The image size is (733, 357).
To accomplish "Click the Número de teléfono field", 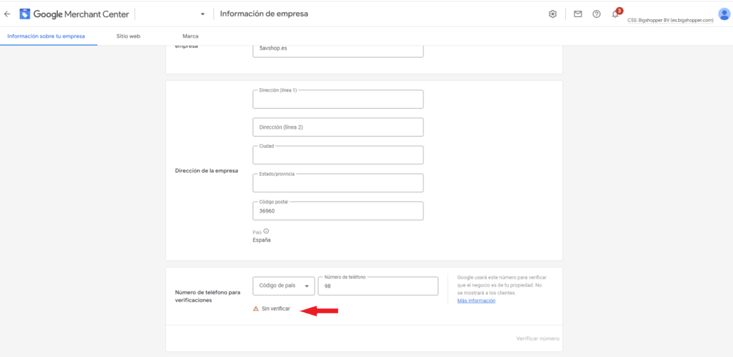I will click(x=377, y=286).
